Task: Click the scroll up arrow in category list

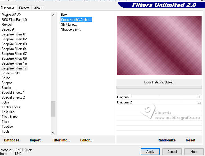Action: 53,15
